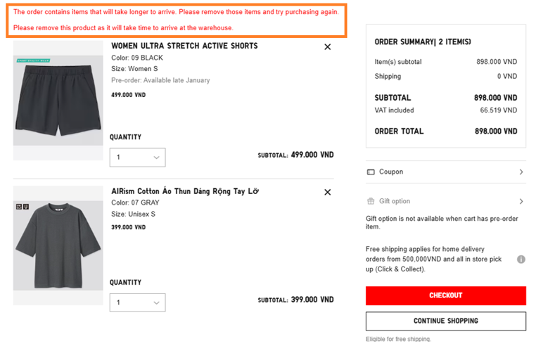Open free shipping info icon
Image resolution: width=536 pixels, height=353 pixels.
pos(521,259)
